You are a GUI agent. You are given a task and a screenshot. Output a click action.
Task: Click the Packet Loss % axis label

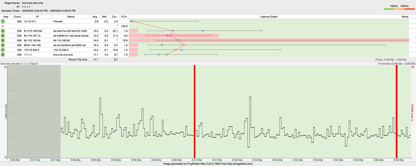click(413, 112)
